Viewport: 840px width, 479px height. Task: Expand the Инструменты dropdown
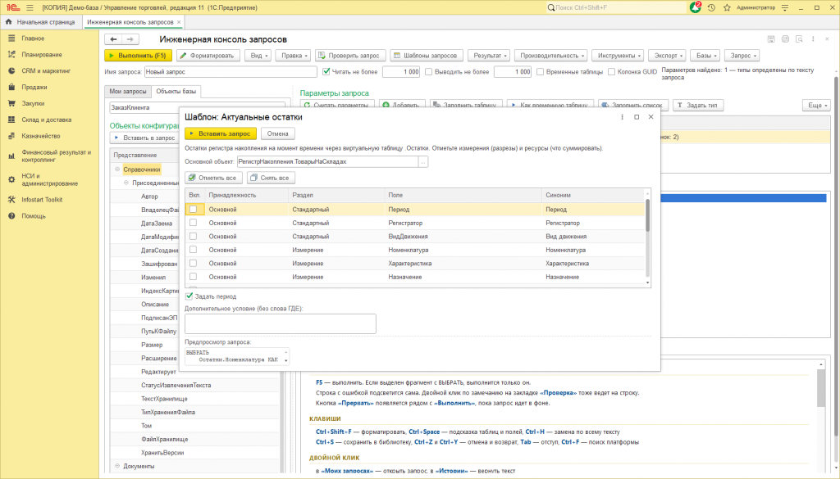(619, 56)
